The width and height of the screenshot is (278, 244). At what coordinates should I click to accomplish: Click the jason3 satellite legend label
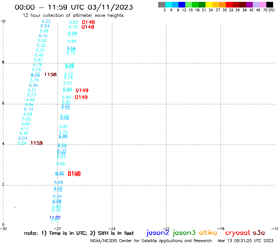pyautogui.click(x=184, y=233)
